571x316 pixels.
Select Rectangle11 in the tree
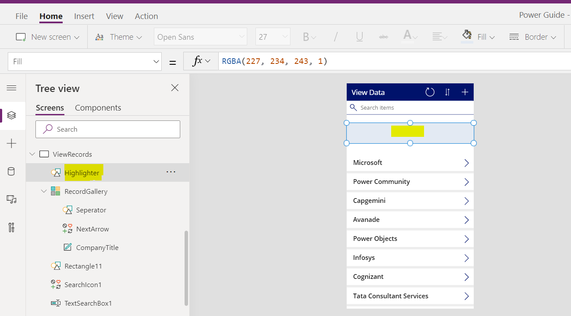pyautogui.click(x=83, y=266)
